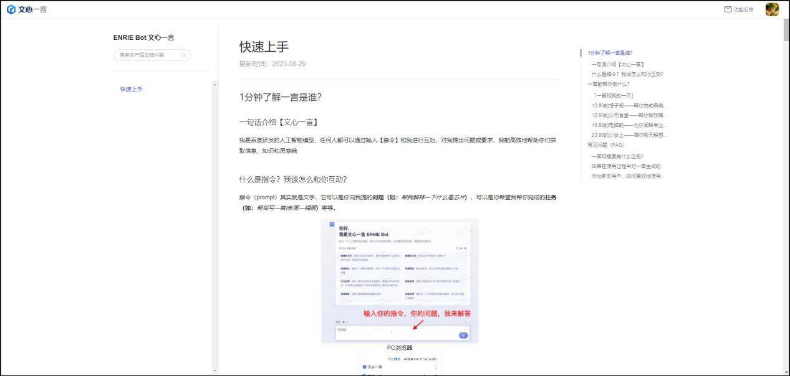Click the 快速上手 page title

[264, 47]
